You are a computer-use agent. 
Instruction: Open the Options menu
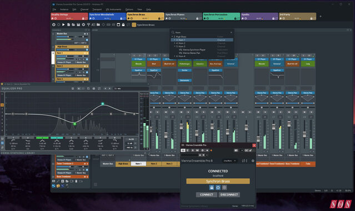(129, 9)
